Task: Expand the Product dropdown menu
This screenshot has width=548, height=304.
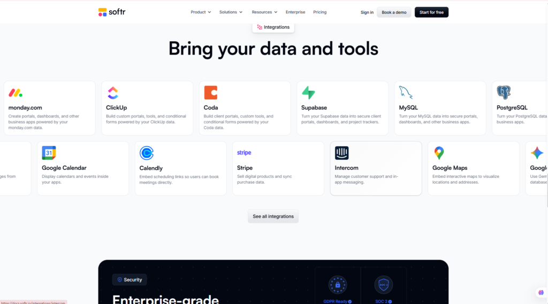Action: pyautogui.click(x=201, y=12)
